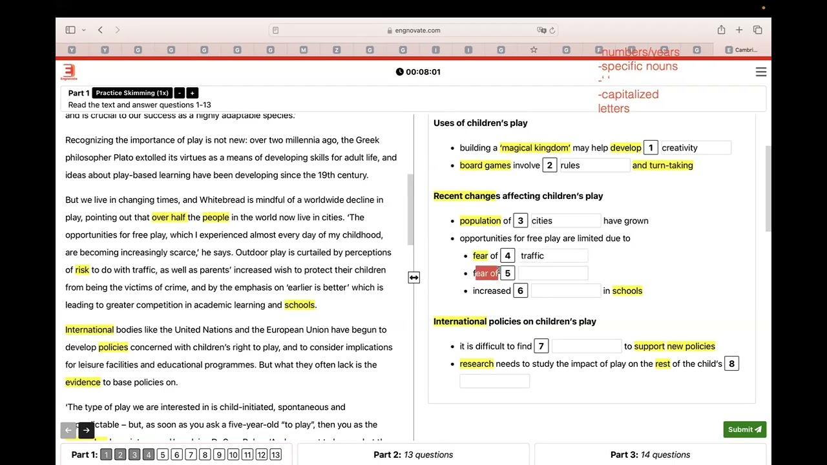This screenshot has width=827, height=465.
Task: Open the Safari share icon
Action: 721,30
